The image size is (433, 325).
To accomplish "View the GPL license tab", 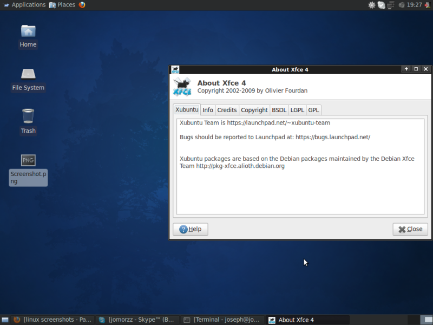I will pos(313,110).
